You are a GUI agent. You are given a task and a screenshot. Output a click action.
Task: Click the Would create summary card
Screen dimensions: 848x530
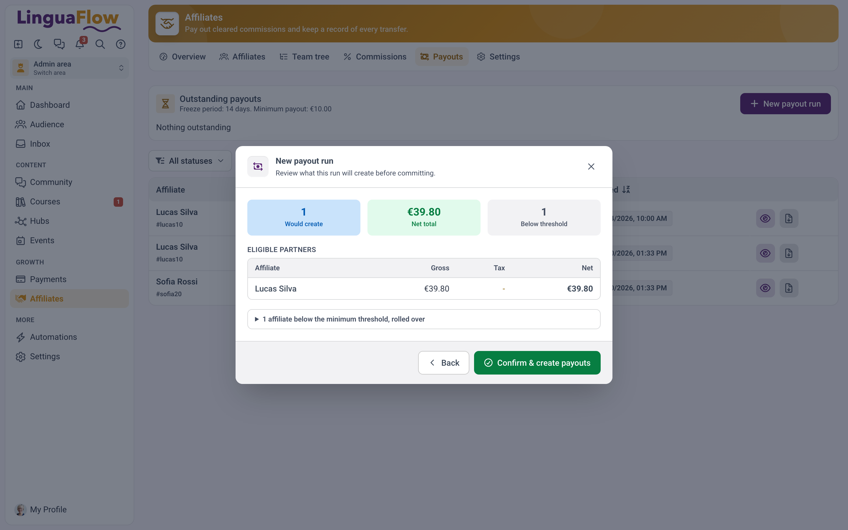coord(304,218)
